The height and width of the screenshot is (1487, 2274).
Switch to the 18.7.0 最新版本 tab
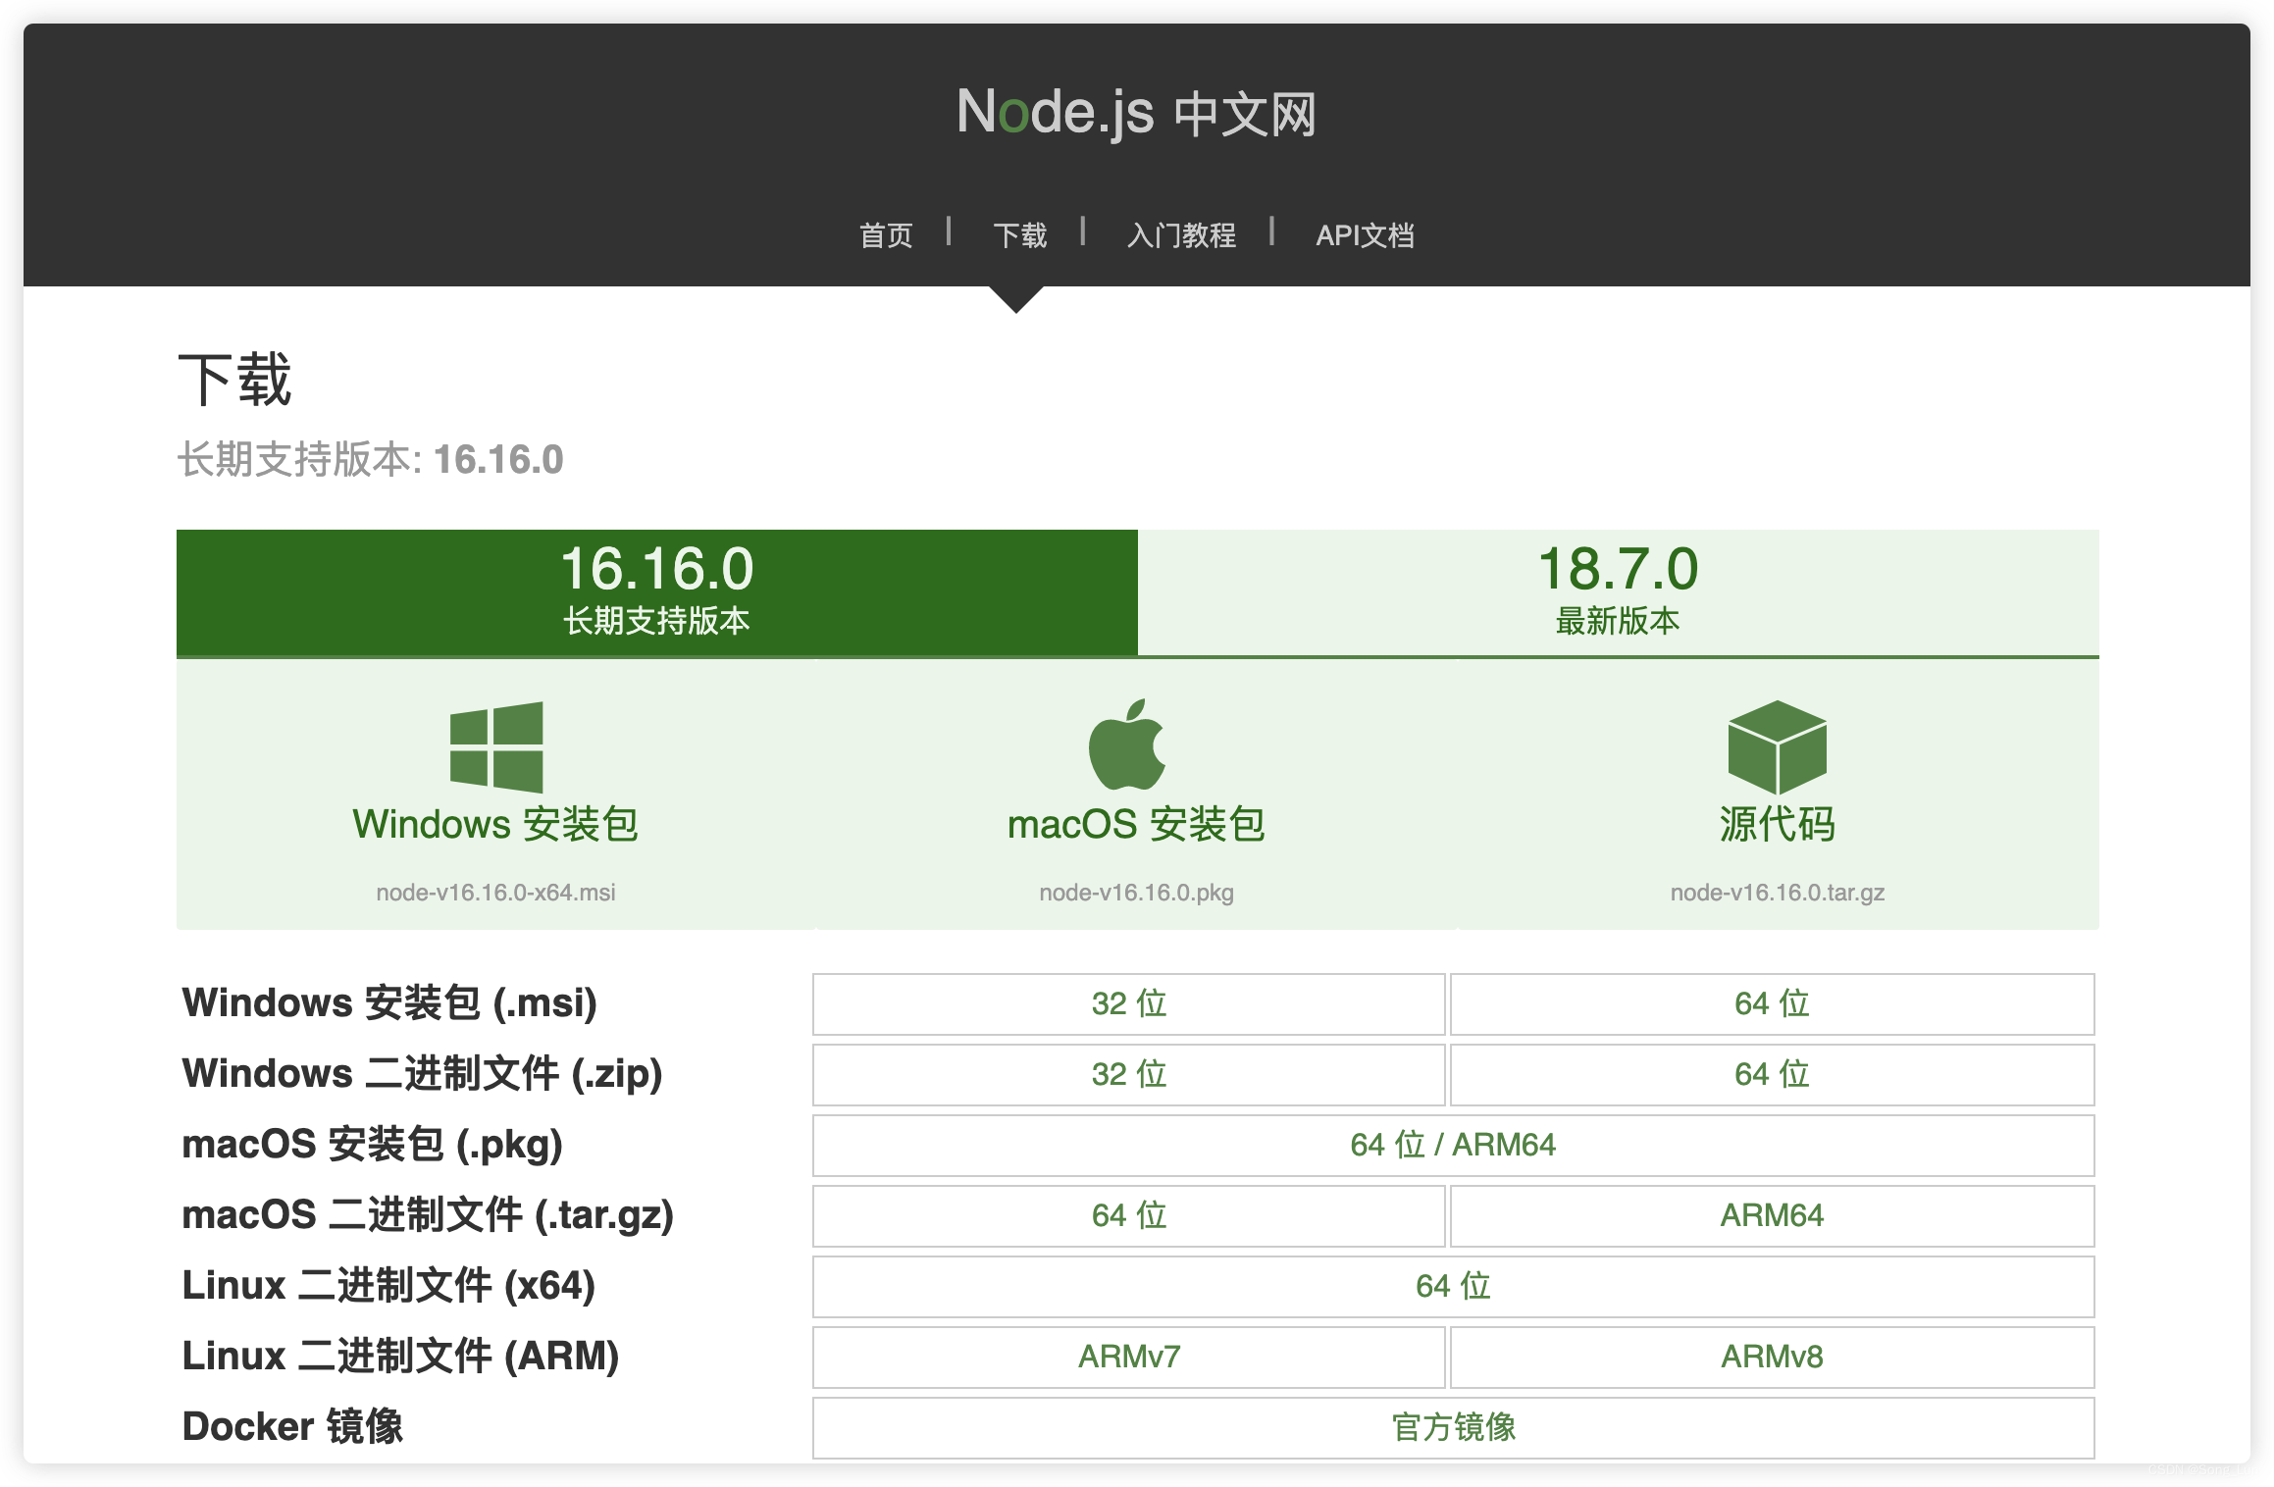[x=1619, y=592]
